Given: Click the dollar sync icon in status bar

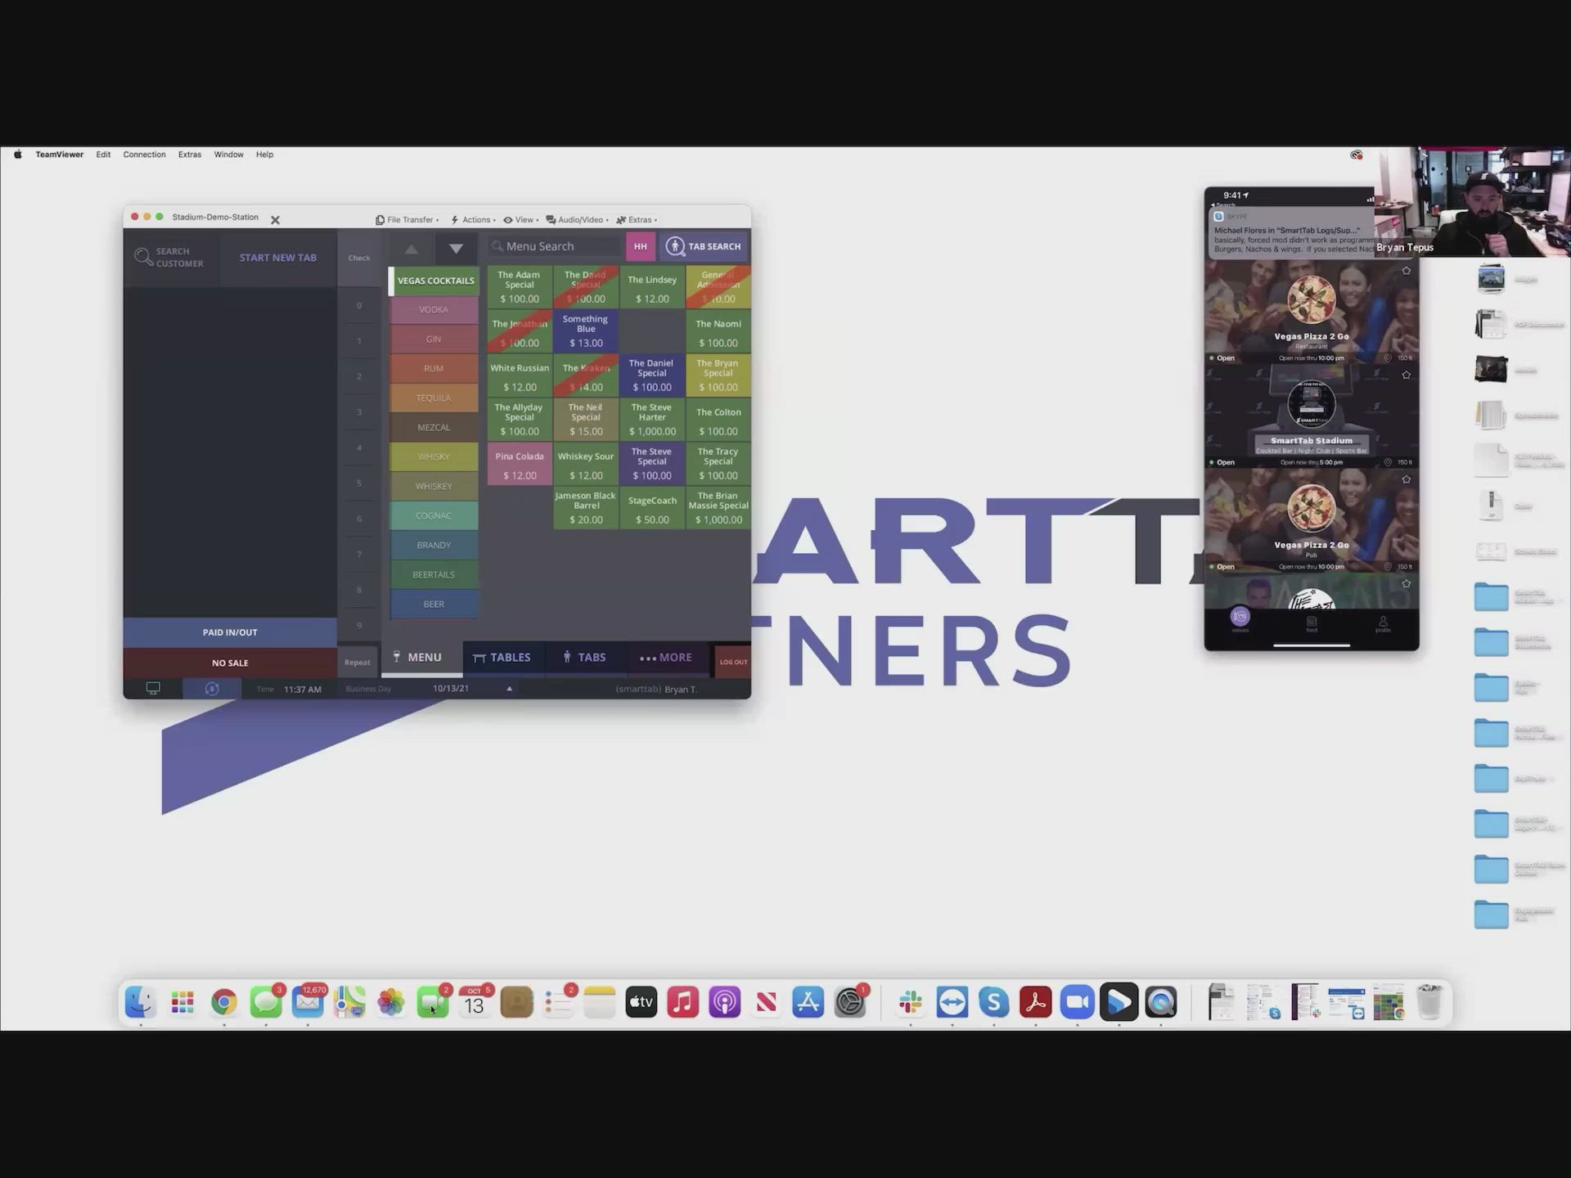Looking at the screenshot, I should point(212,689).
